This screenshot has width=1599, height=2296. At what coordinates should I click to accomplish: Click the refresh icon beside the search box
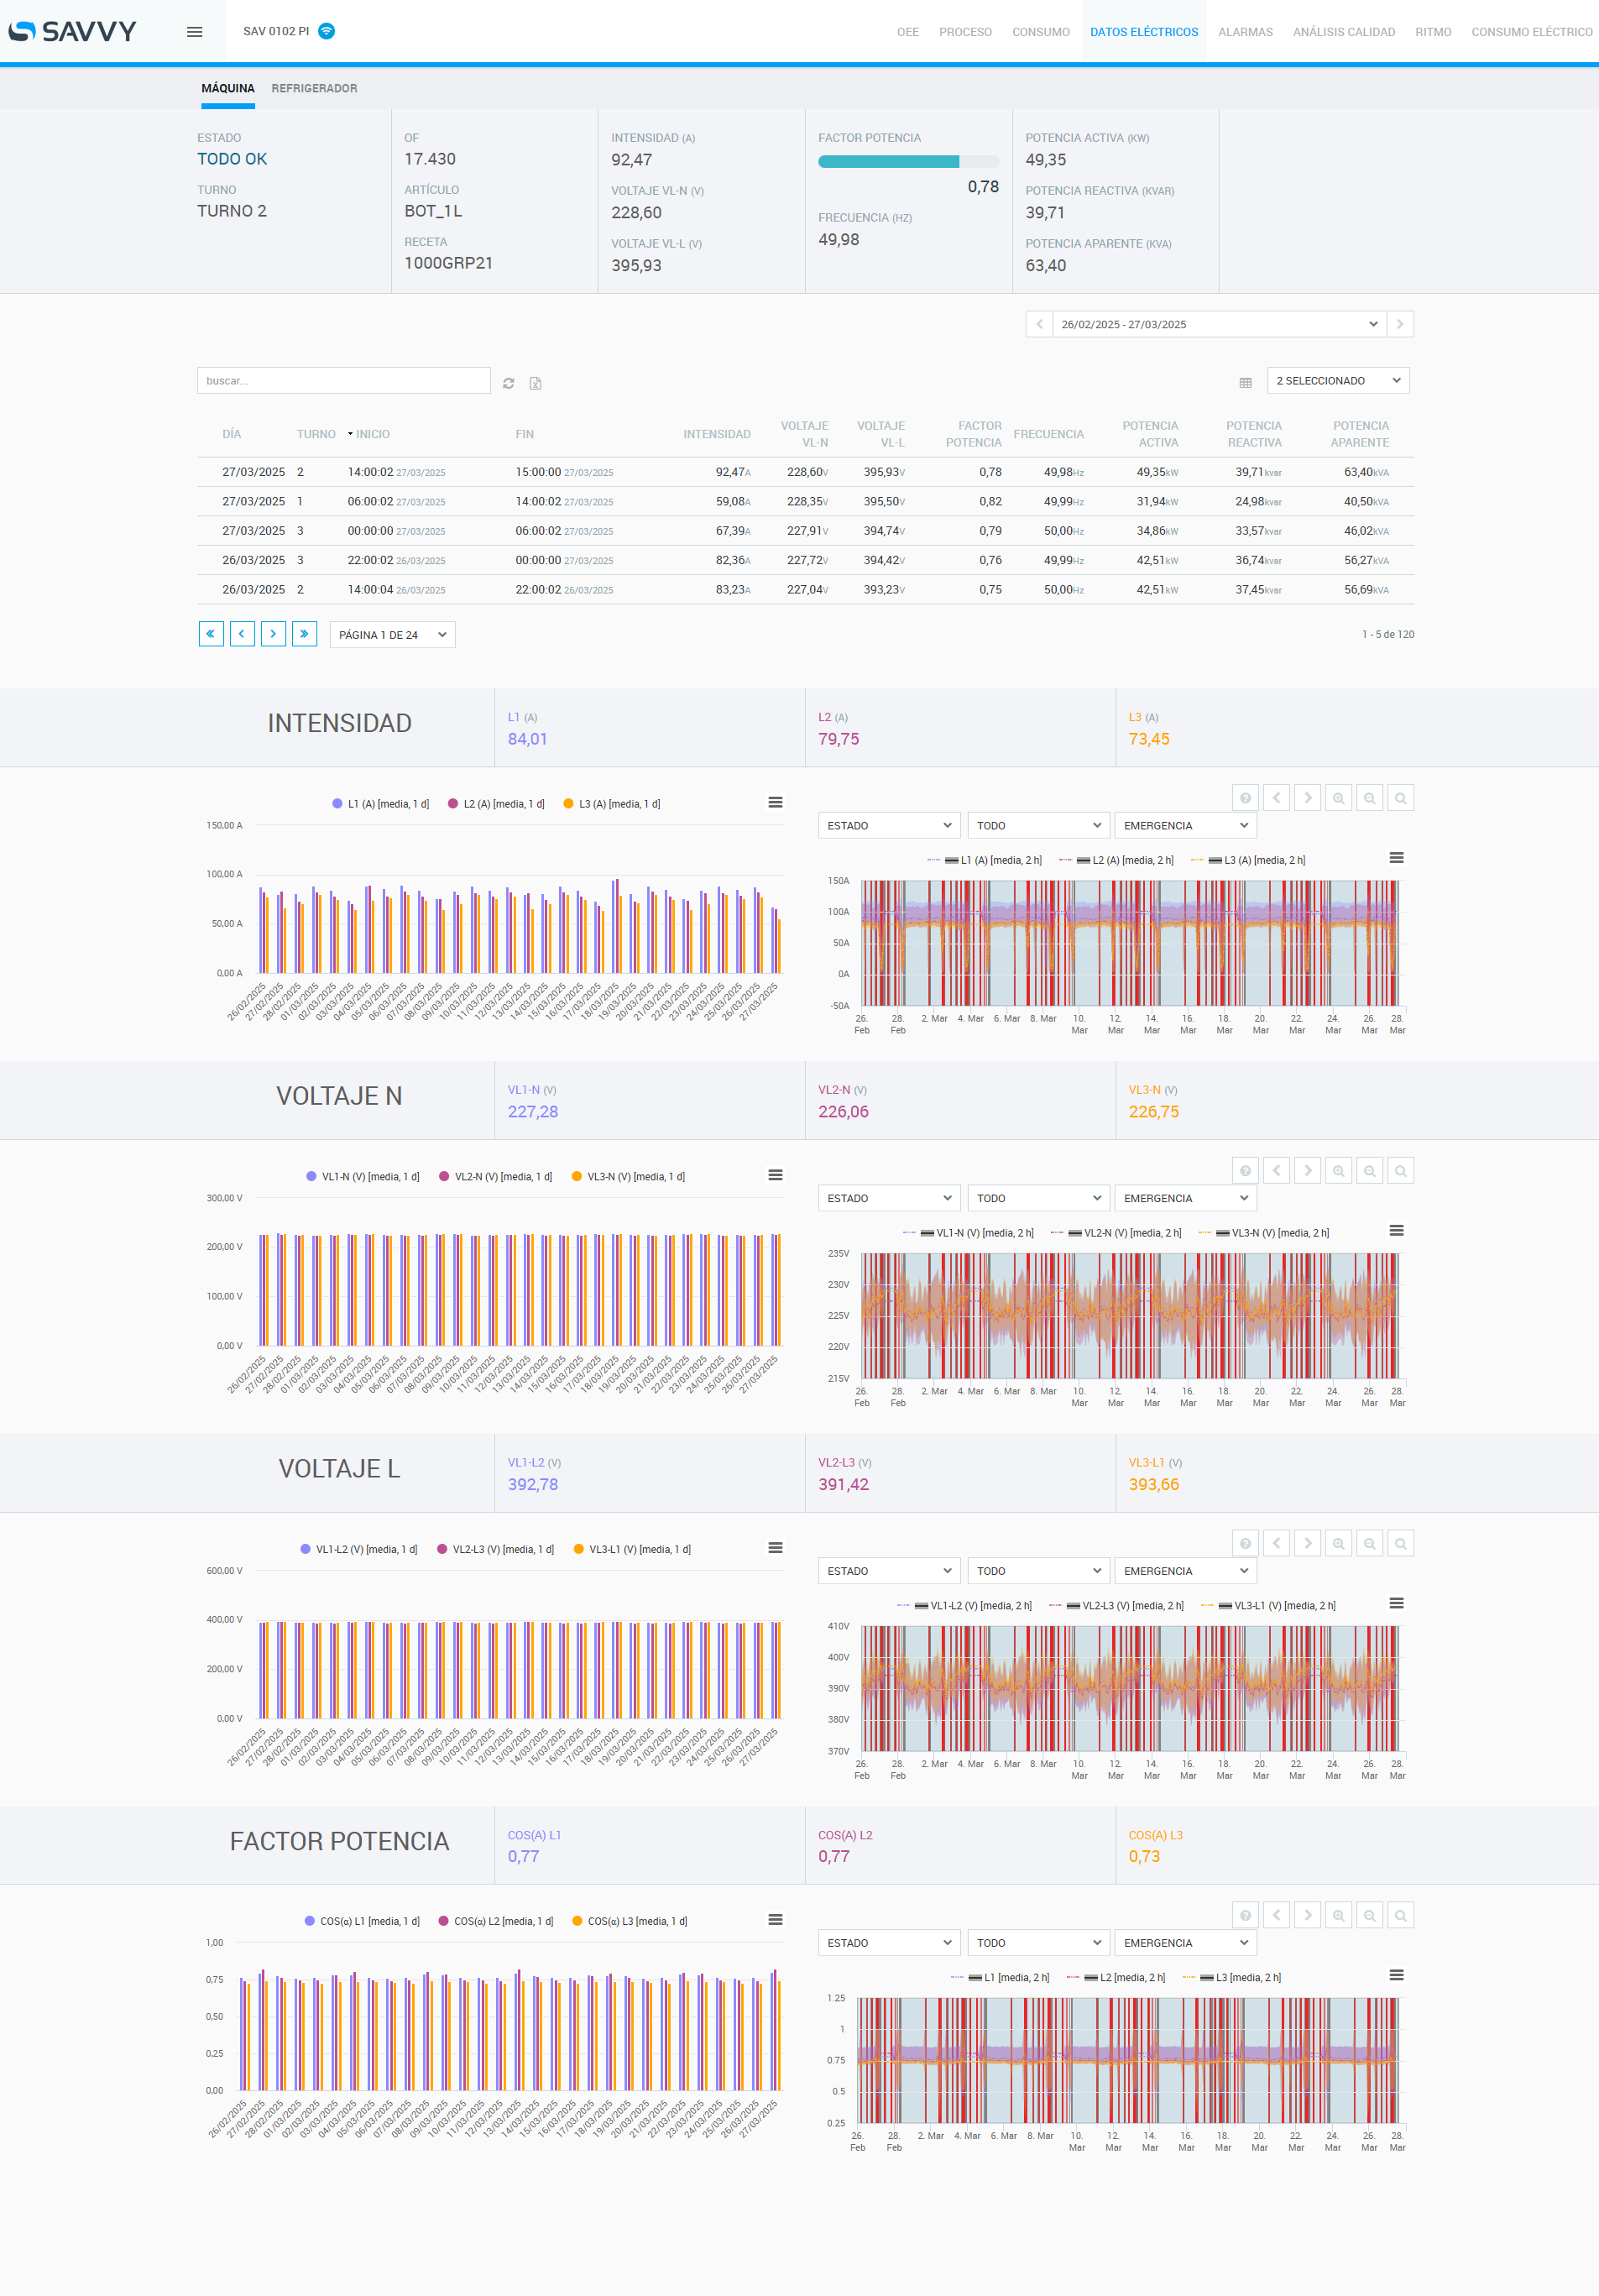tap(508, 383)
